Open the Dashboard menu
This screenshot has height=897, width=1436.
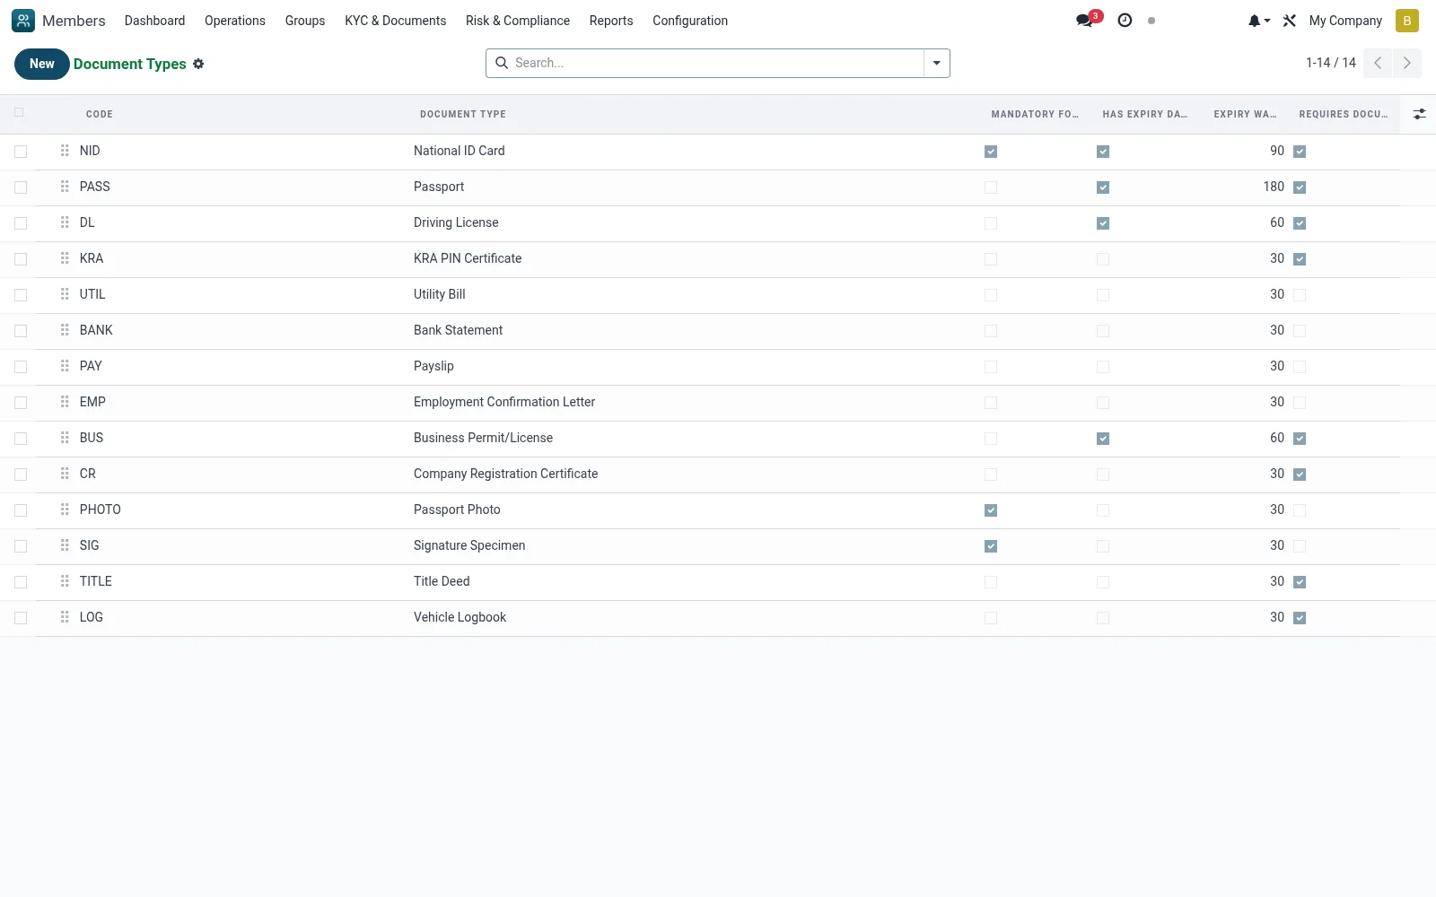coord(154,21)
